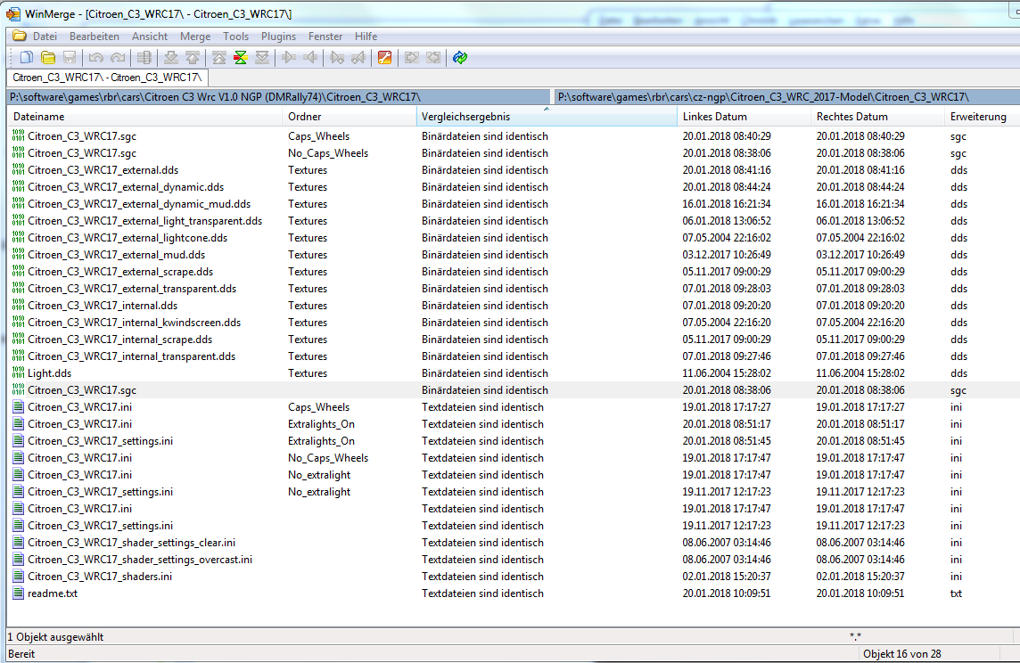Sort by the Erweiterung column header
The width and height of the screenshot is (1020, 663).
(983, 117)
